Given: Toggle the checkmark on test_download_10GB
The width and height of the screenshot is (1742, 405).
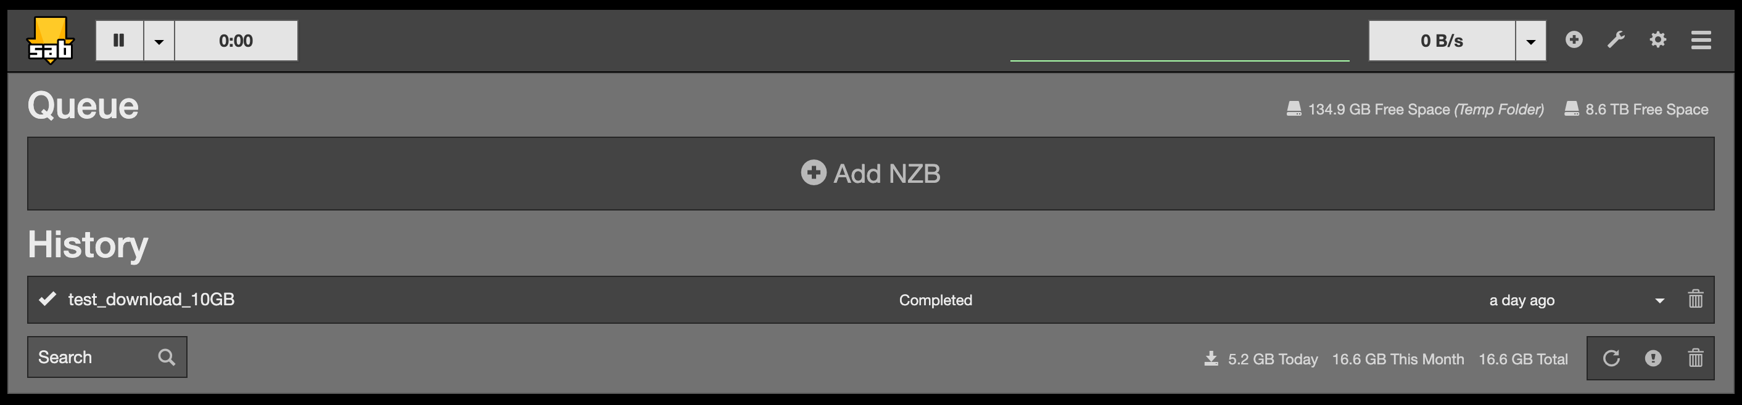Looking at the screenshot, I should point(47,299).
